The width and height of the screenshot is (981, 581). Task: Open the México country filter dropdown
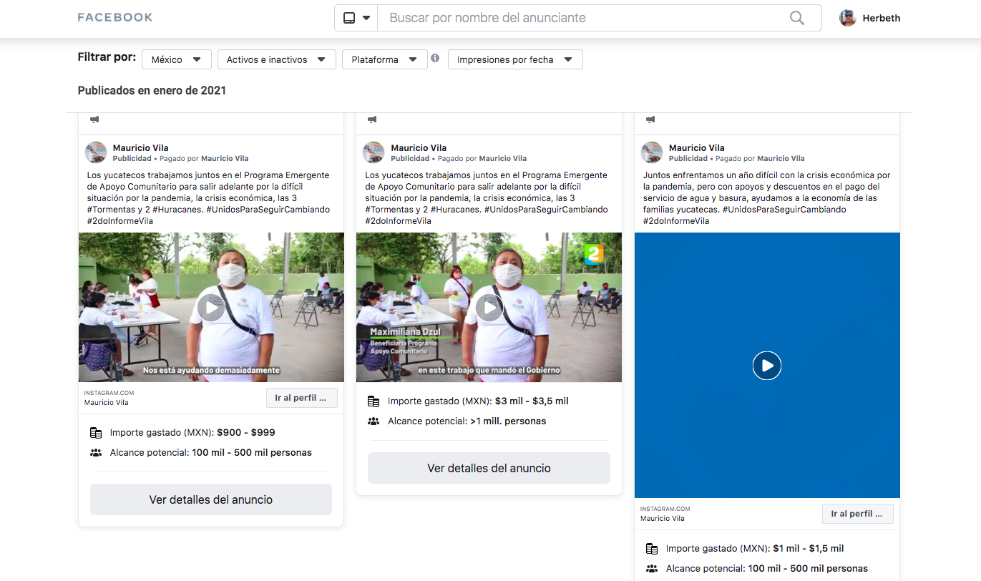coord(177,59)
